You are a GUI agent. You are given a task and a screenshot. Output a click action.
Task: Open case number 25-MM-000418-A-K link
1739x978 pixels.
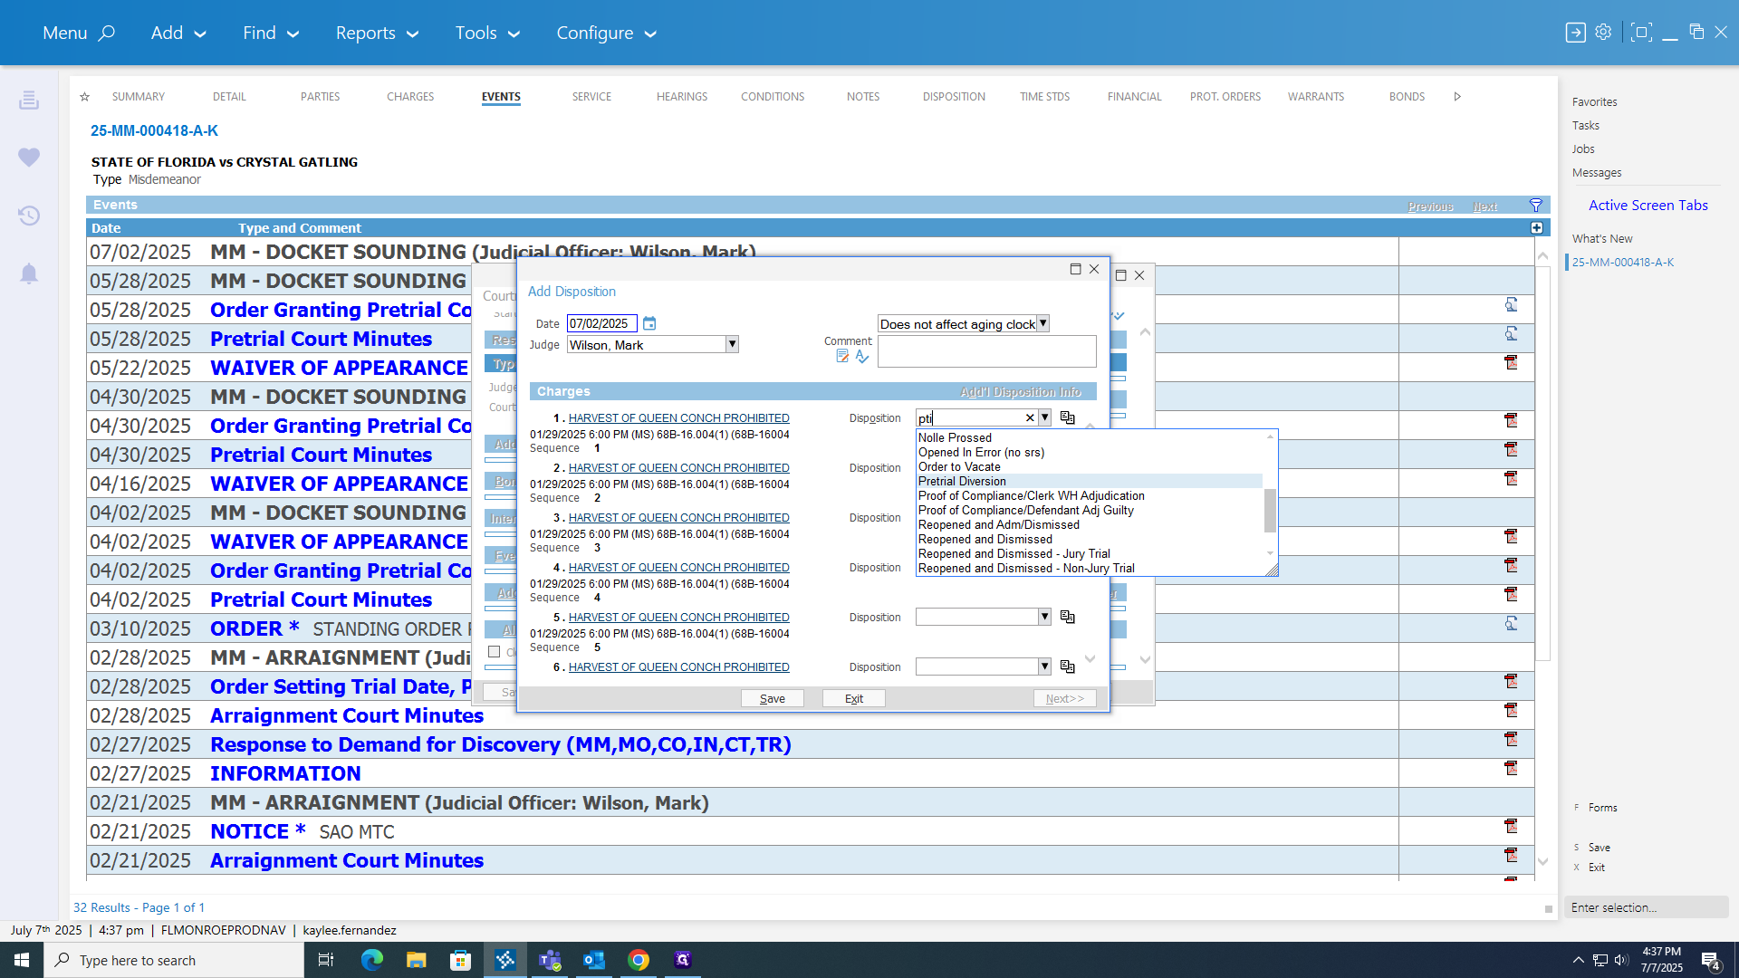[x=154, y=131]
